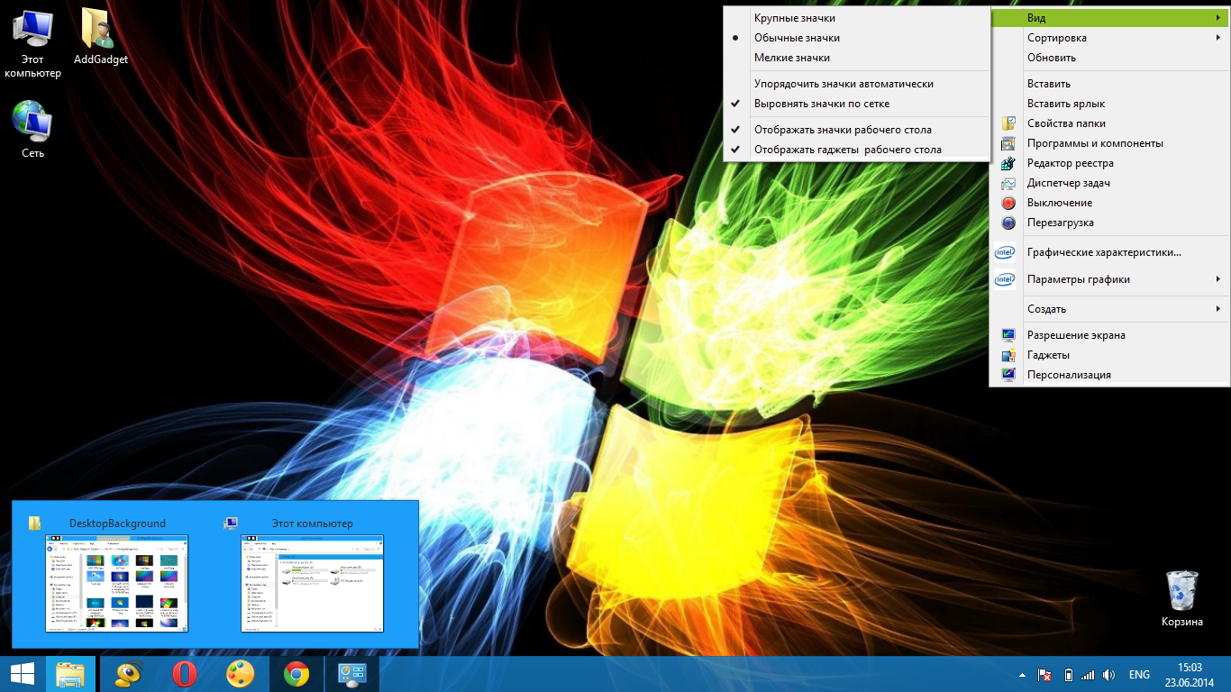The image size is (1231, 692).
Task: Click the volume speaker tray icon
Action: click(x=1108, y=675)
